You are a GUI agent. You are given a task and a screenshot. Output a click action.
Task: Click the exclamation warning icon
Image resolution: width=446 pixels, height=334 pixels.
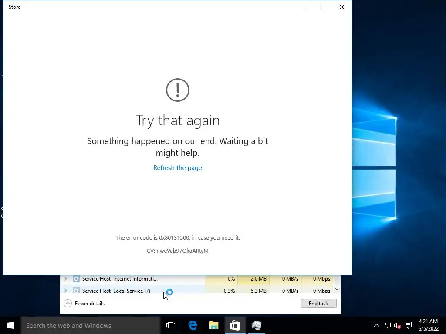[x=178, y=90]
